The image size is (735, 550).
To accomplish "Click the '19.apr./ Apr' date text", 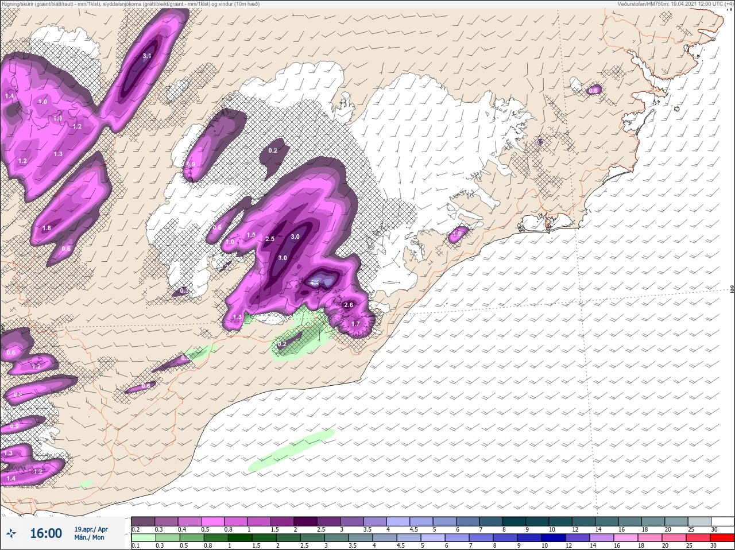I will (91, 529).
